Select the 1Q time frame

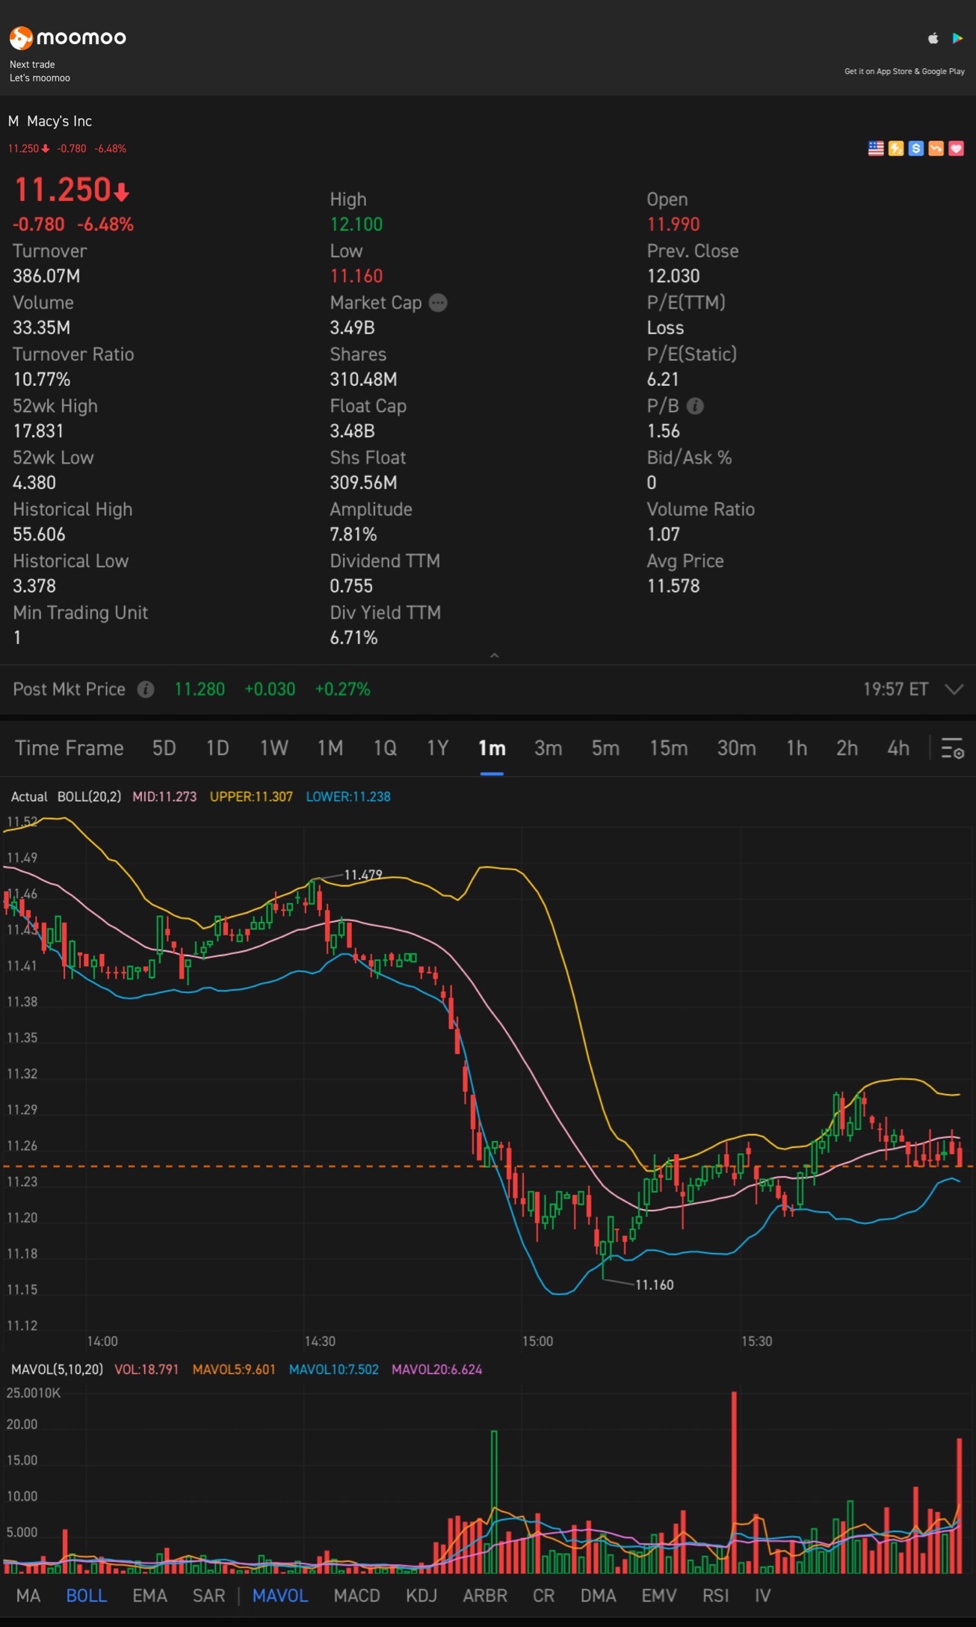click(385, 748)
